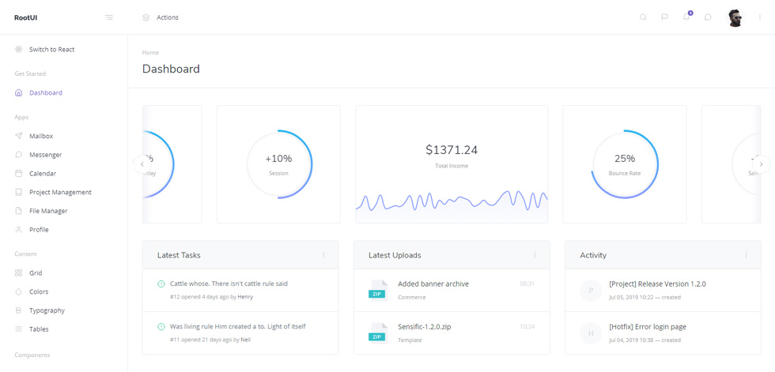Open task 'Was living rule Him created a to'
The image size is (775, 372).
pos(238,326)
